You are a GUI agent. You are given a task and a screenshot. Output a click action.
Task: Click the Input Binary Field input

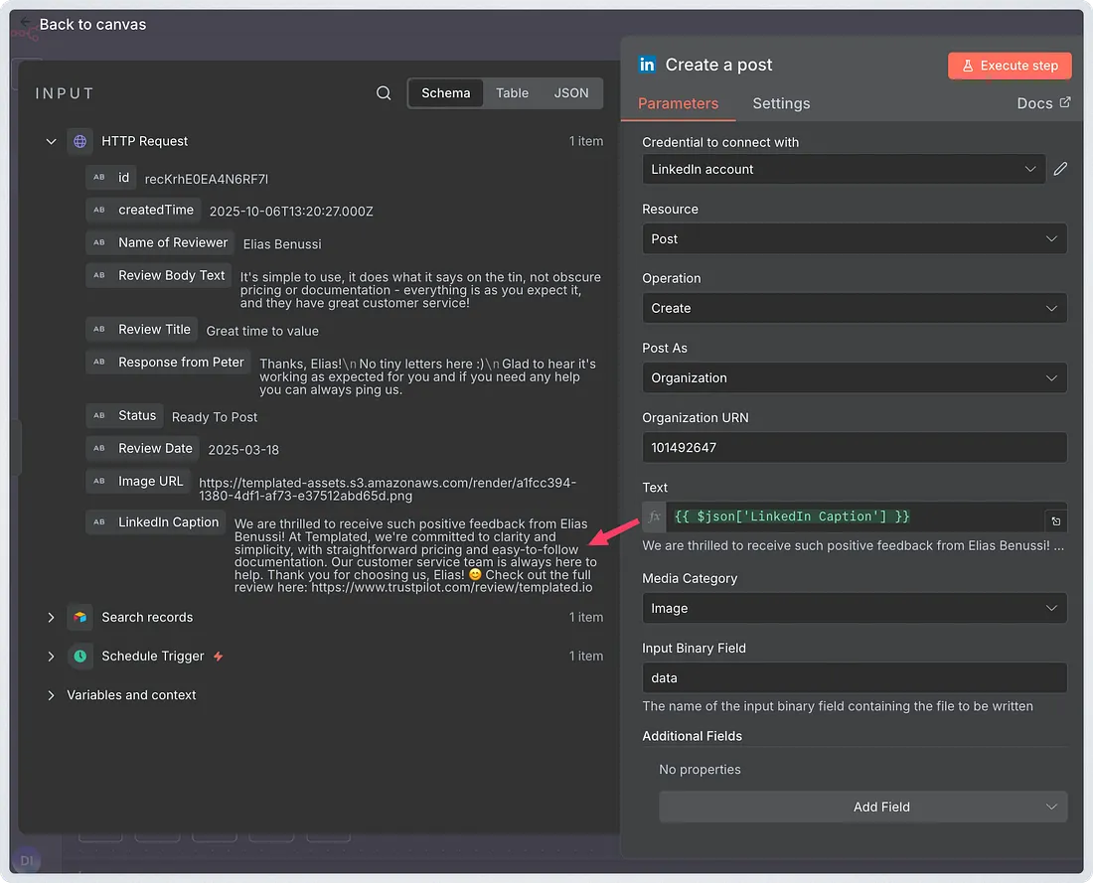pos(855,678)
